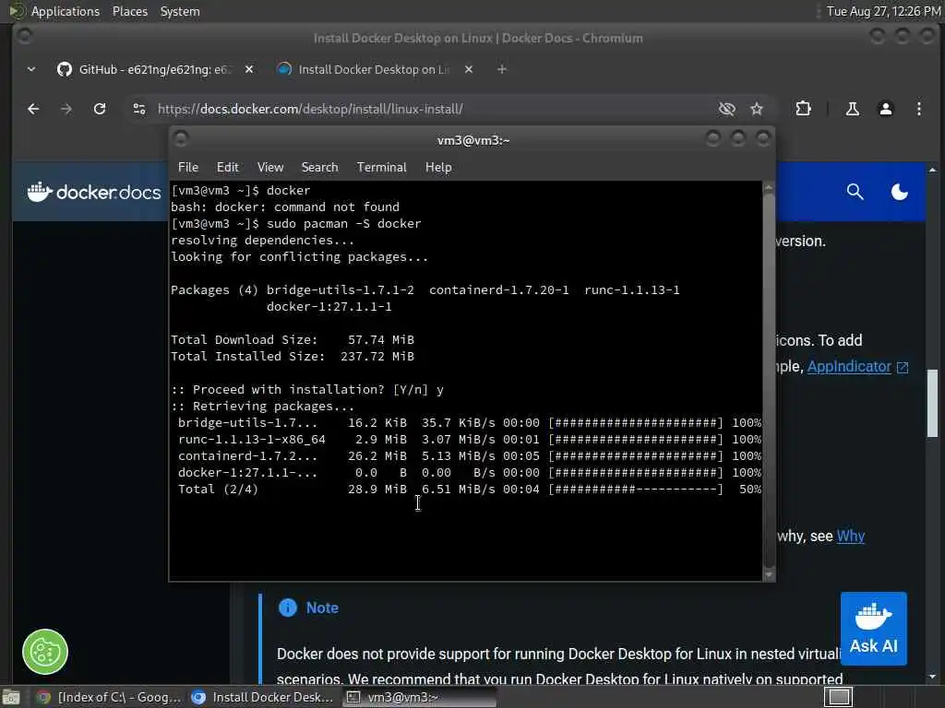The width and height of the screenshot is (945, 708).
Task: Click the terminal window menu button
Action: [x=181, y=139]
